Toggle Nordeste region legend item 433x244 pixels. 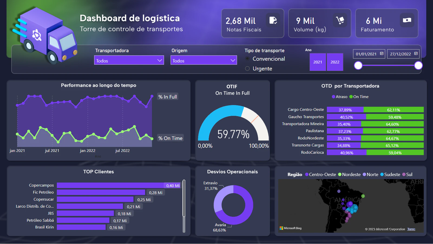coord(349,174)
